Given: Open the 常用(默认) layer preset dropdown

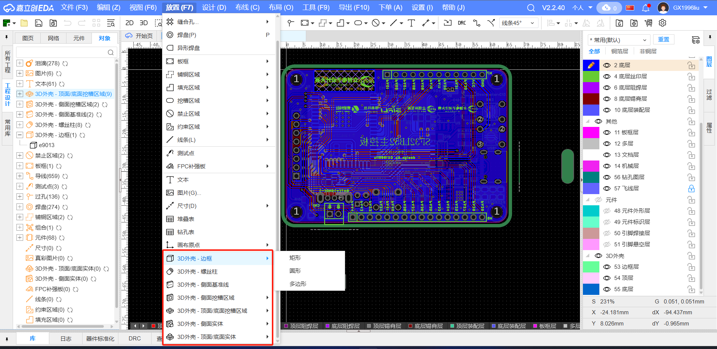Looking at the screenshot, I should coord(618,40).
